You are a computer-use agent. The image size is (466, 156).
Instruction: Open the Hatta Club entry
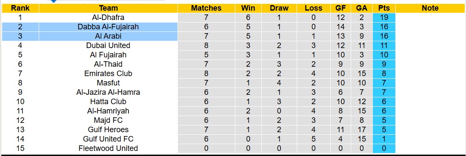[108, 102]
